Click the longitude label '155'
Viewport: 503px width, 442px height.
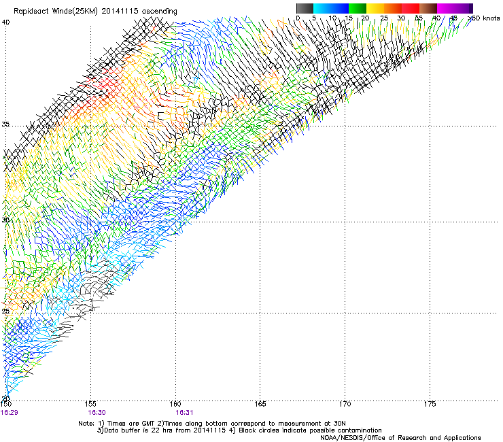coord(90,404)
